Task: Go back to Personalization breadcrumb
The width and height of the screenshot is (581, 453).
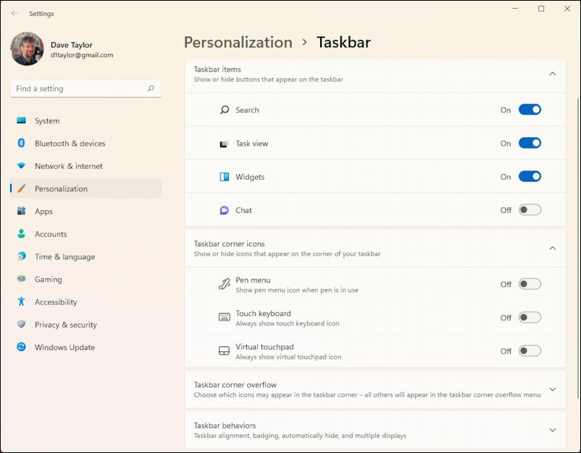Action: pyautogui.click(x=238, y=42)
